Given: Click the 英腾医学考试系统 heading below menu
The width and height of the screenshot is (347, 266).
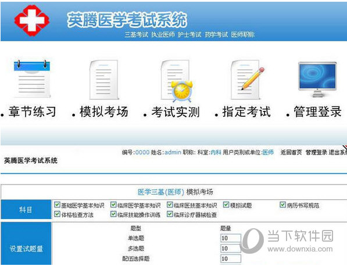Looking at the screenshot, I should (x=31, y=160).
